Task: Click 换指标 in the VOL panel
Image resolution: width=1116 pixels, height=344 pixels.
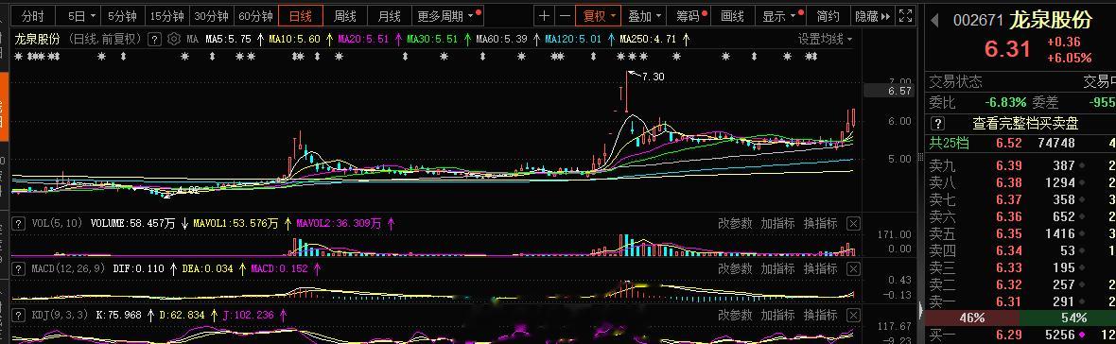Action: [820, 223]
